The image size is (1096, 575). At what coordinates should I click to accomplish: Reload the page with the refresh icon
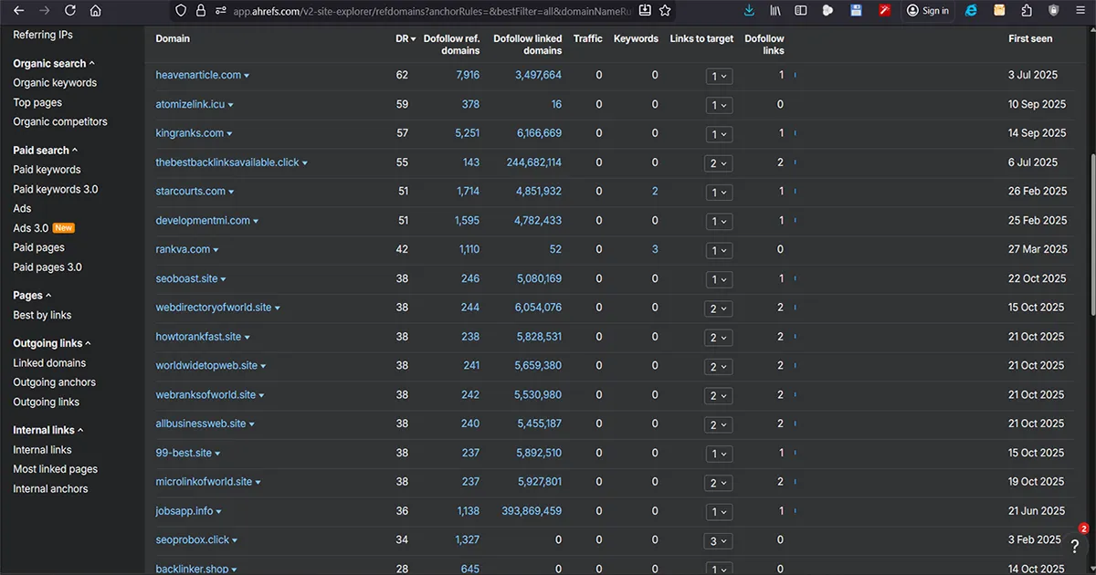pos(69,11)
